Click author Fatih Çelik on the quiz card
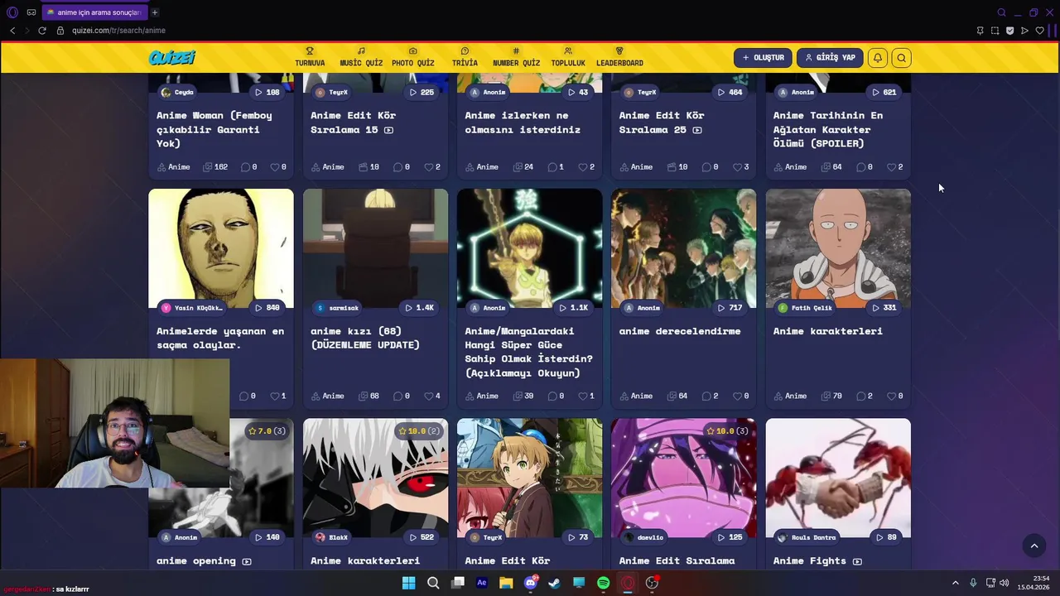The image size is (1060, 596). pos(805,308)
